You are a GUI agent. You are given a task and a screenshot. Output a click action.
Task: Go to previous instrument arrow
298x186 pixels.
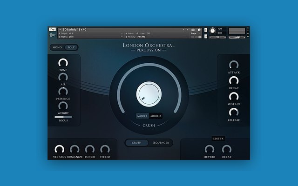[183, 30]
